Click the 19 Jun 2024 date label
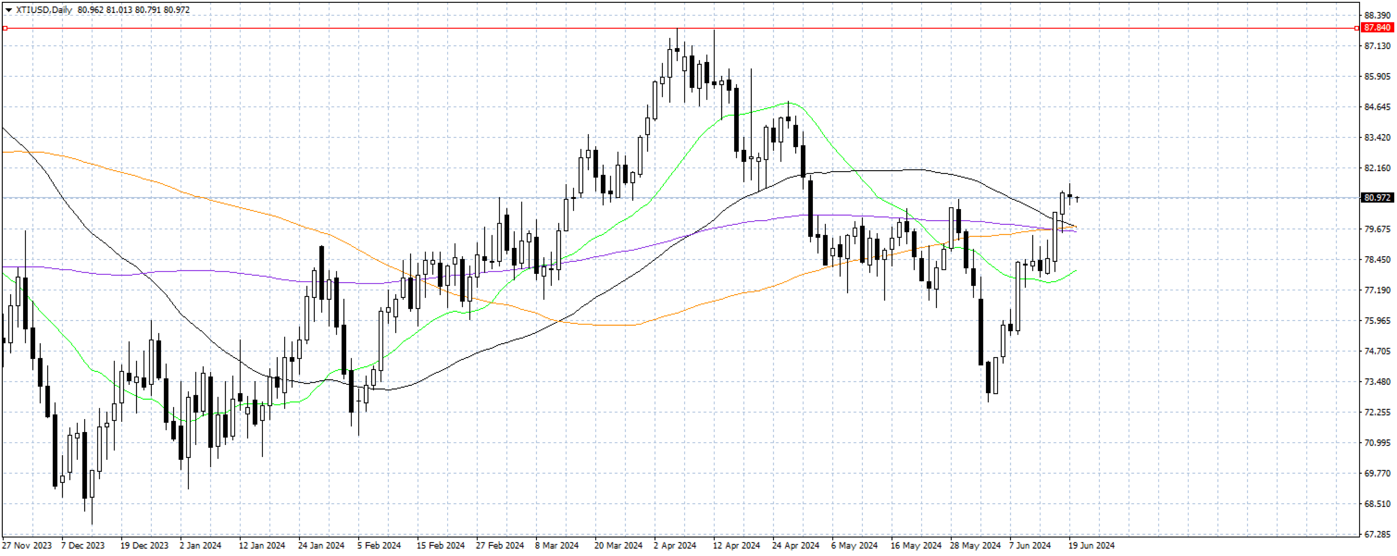The height and width of the screenshot is (556, 1397). point(1091,545)
